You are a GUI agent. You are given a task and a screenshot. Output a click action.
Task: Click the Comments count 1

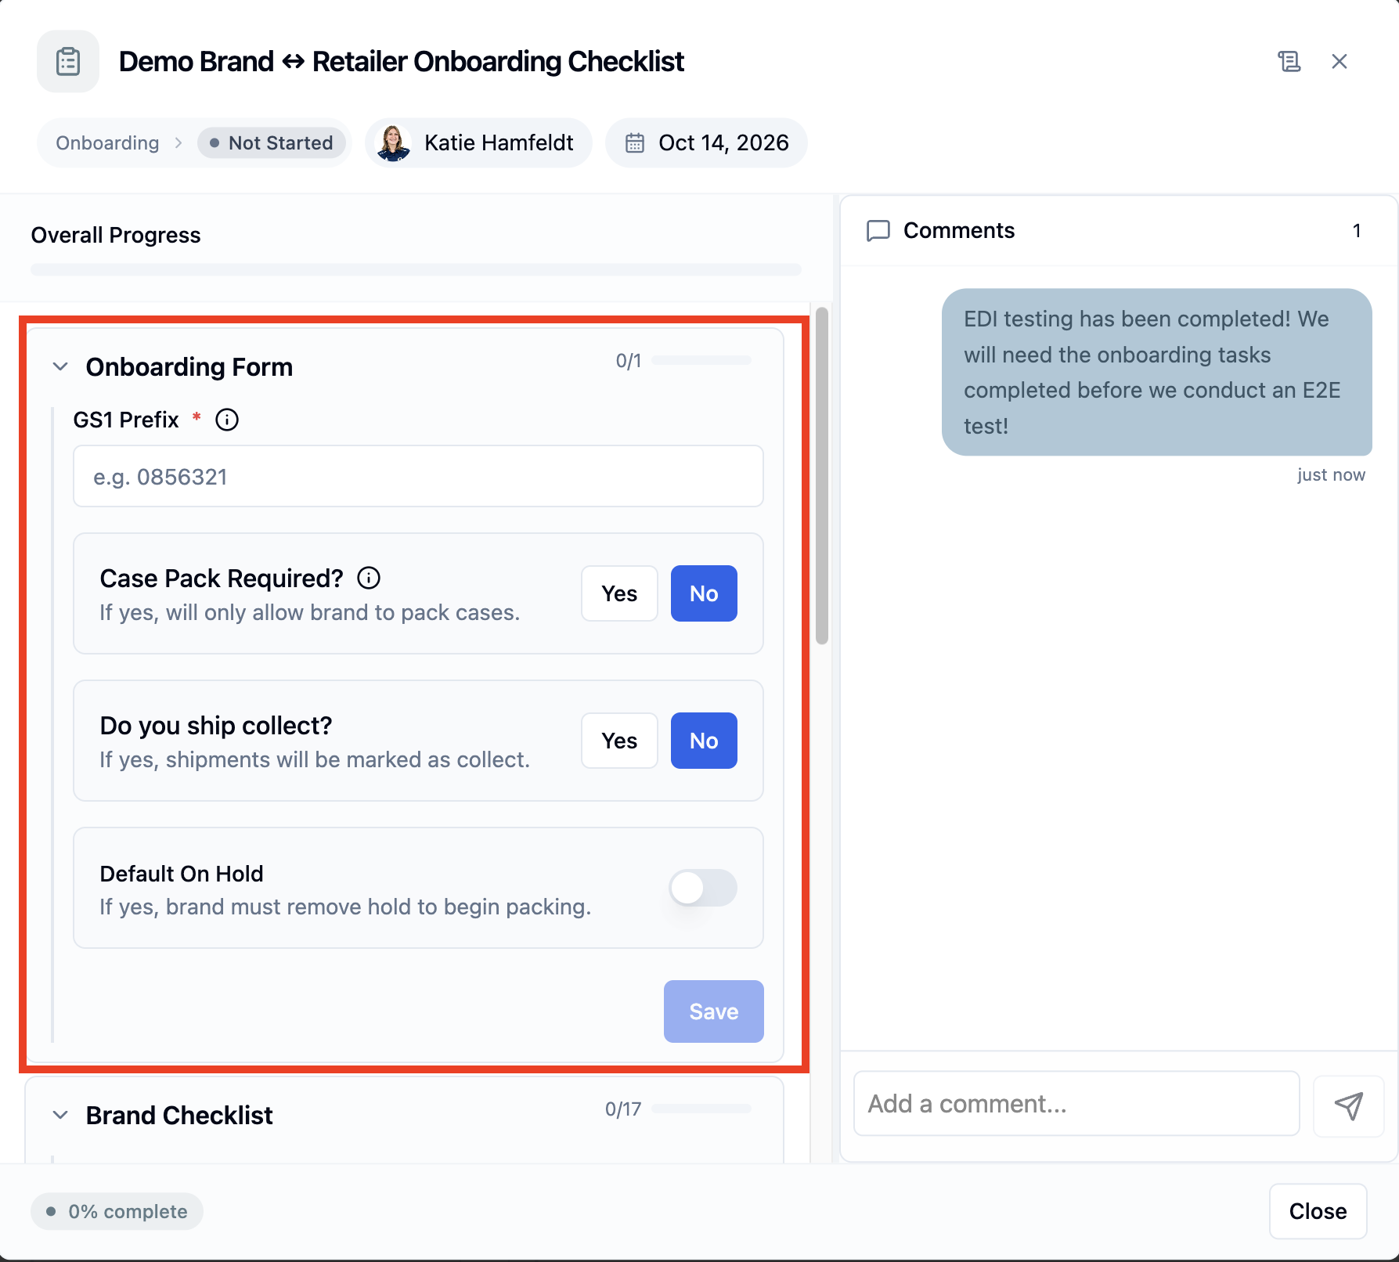pos(1356,230)
